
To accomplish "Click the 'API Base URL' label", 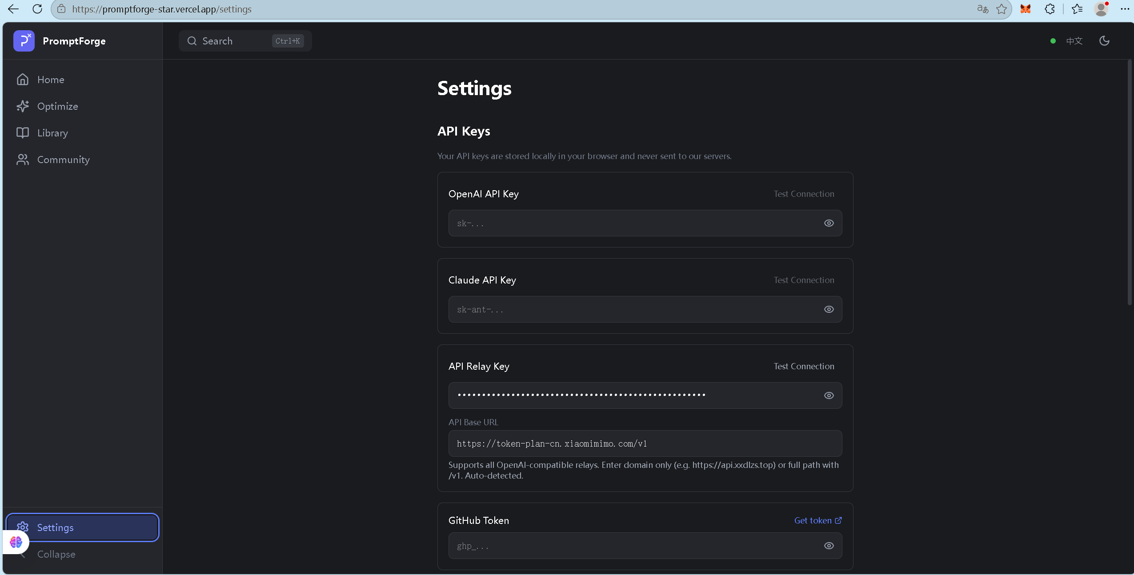I will coord(473,422).
